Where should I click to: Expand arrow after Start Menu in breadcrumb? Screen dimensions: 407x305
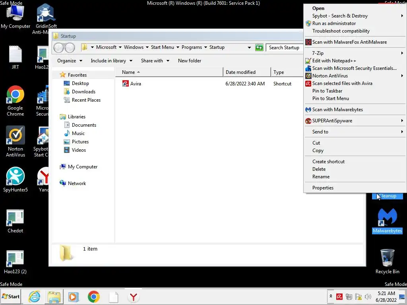point(178,47)
